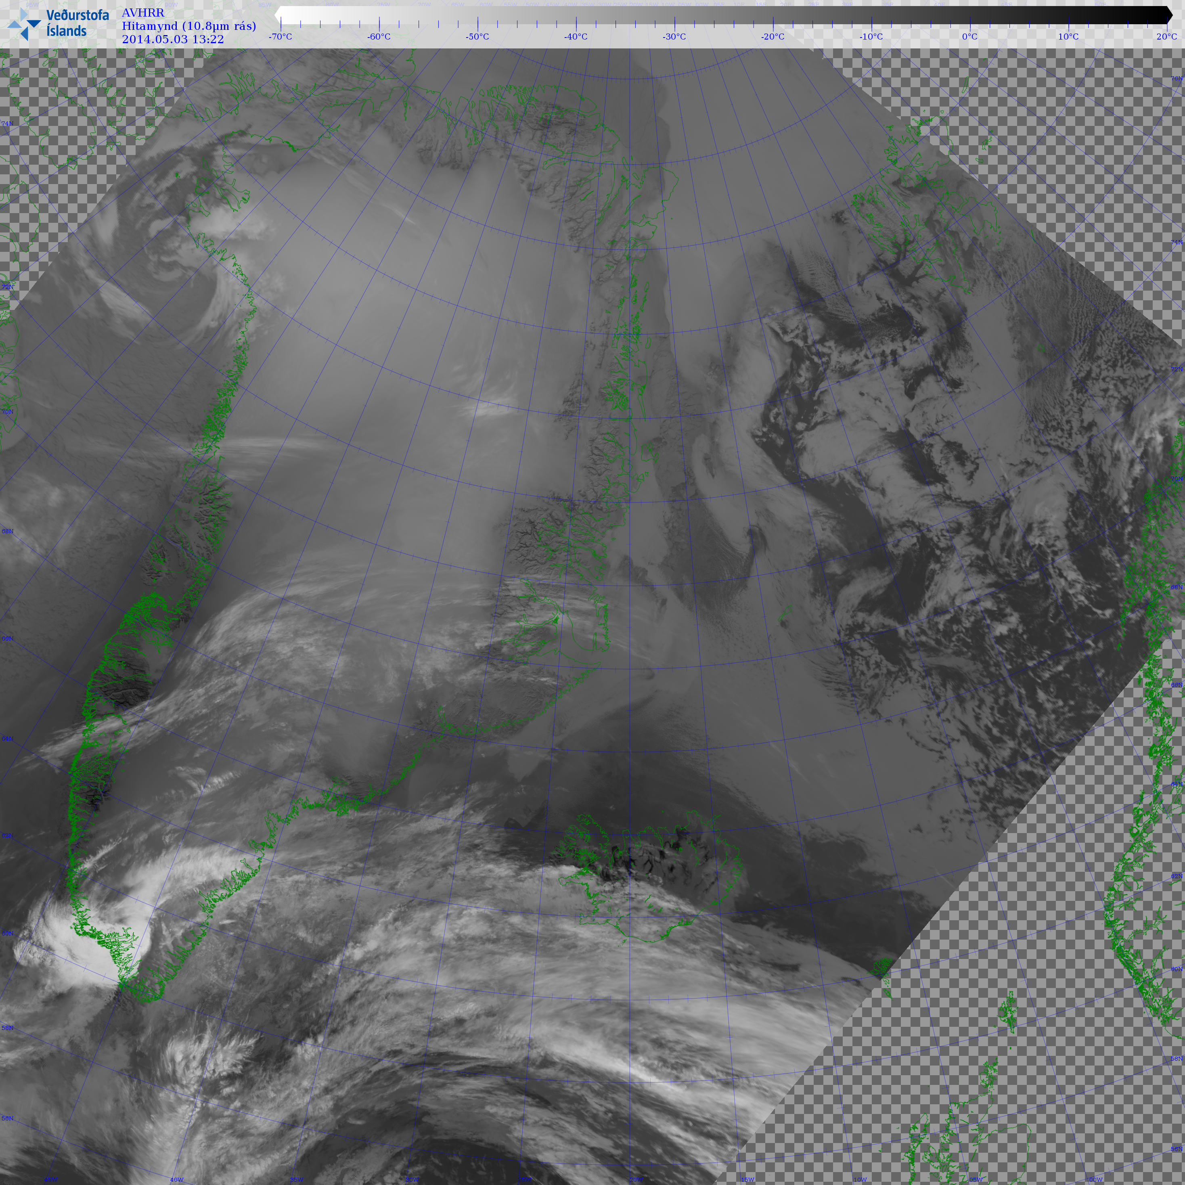Click the 40W longitude label at bottom
The height and width of the screenshot is (1185, 1185).
tap(177, 1179)
